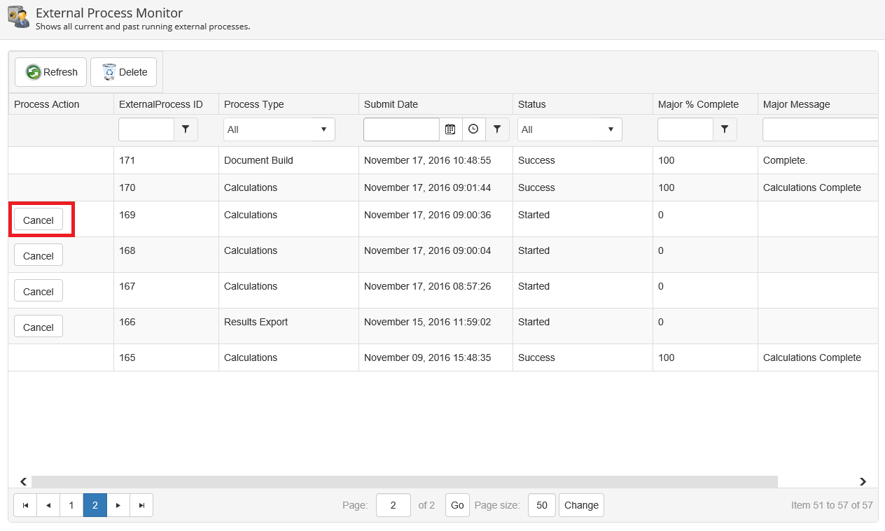
Task: Click the Refresh button with green icon
Action: click(51, 72)
